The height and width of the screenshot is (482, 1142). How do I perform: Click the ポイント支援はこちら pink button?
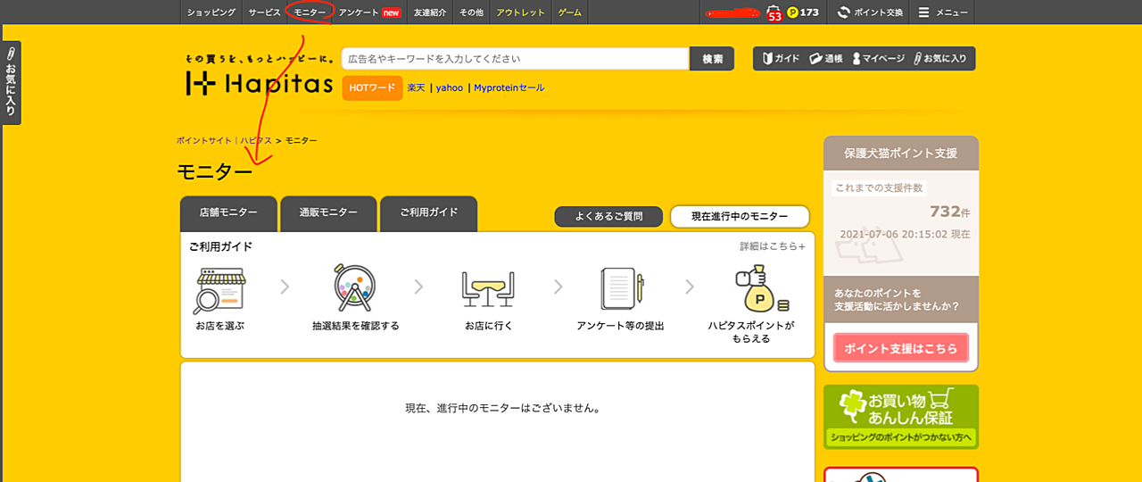pos(901,348)
